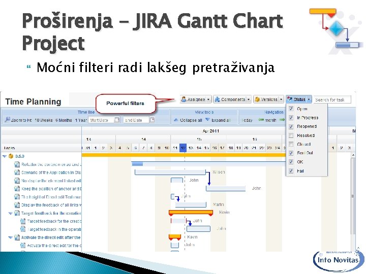This screenshot has height=274, width=366.
Task: Collapse the 0.5.0 version tree node
Action: pyautogui.click(x=5, y=156)
